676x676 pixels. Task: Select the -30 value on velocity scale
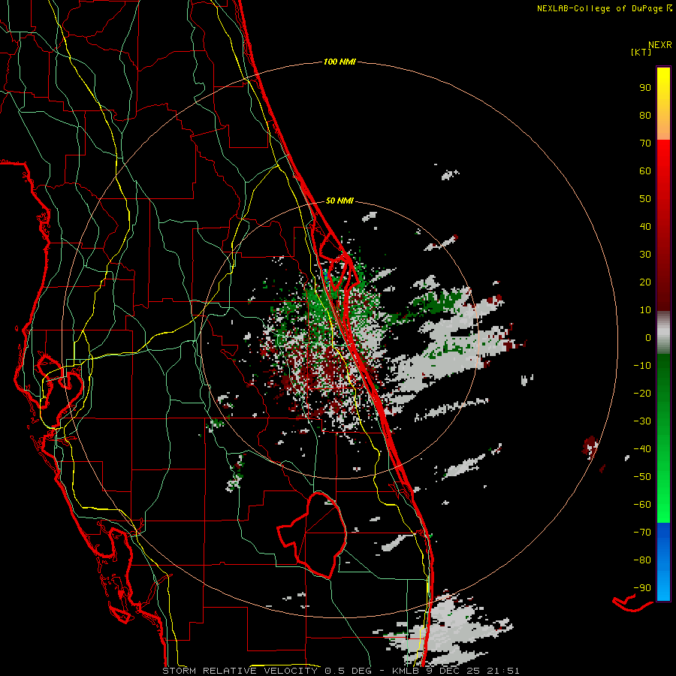coord(642,421)
